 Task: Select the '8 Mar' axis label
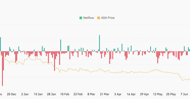(x=91, y=94)
